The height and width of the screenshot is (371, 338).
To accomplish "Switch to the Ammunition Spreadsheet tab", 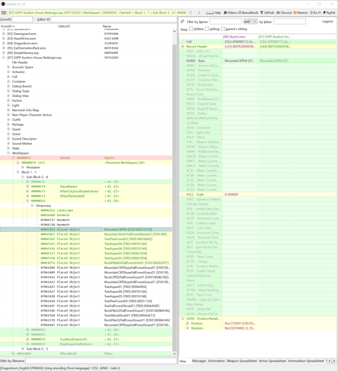I will point(306,361).
